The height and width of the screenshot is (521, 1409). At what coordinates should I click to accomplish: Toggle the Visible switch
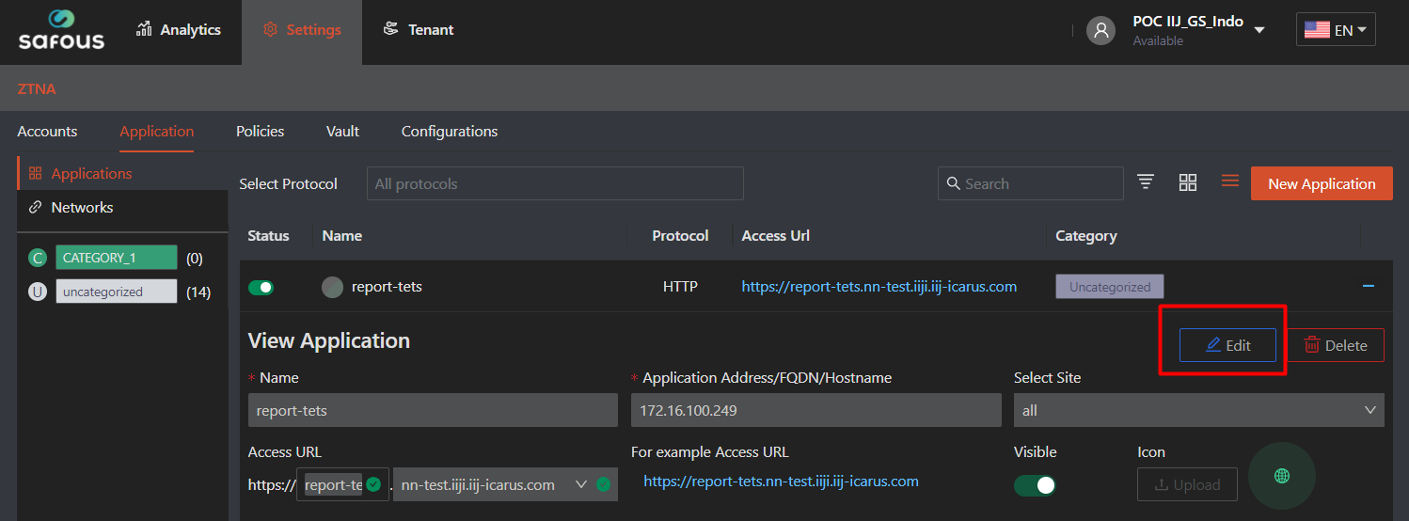coord(1035,485)
